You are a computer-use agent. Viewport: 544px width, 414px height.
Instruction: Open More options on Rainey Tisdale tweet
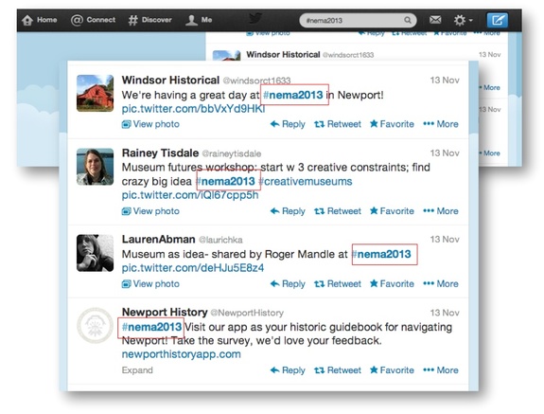pyautogui.click(x=441, y=211)
